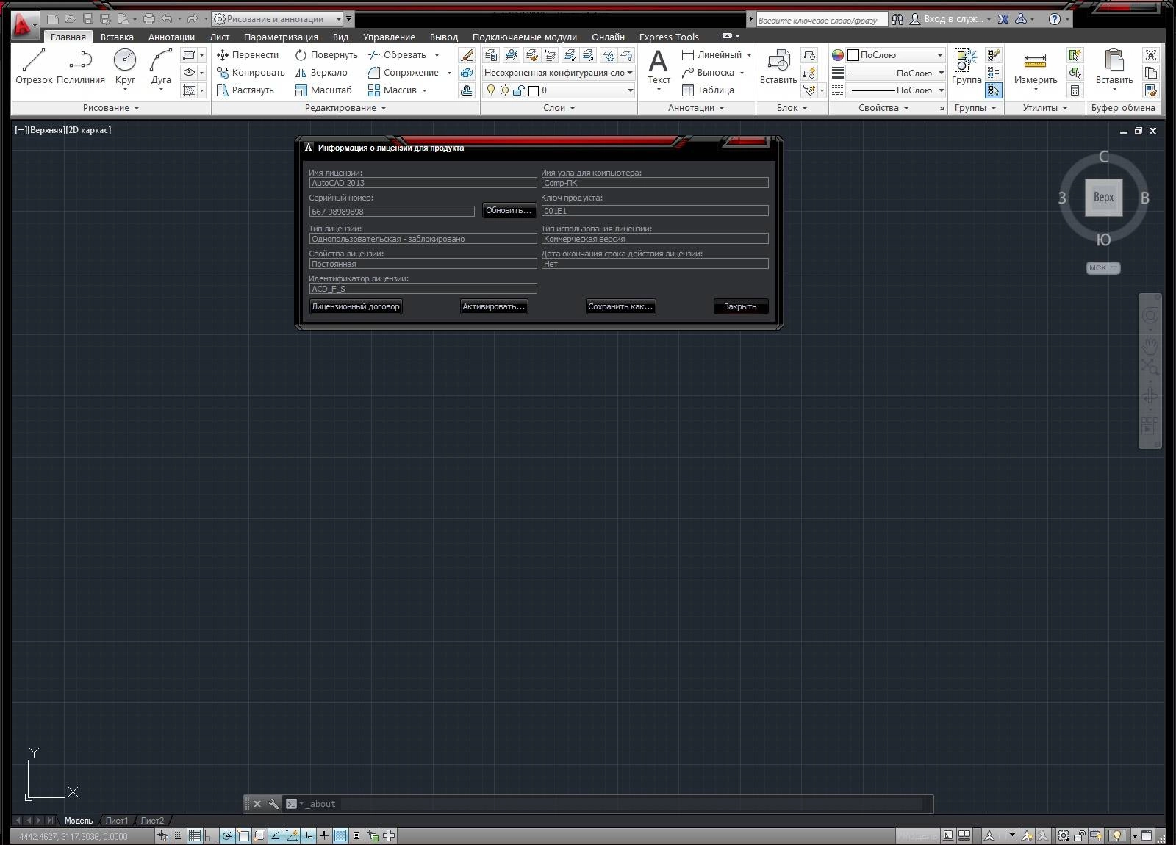
Task: Click the Print icon in quick access toolbar
Action: [x=149, y=19]
